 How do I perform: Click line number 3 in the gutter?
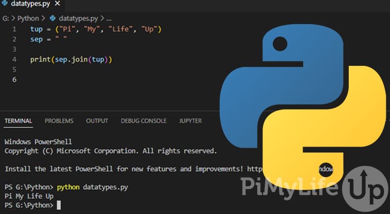tap(14, 49)
